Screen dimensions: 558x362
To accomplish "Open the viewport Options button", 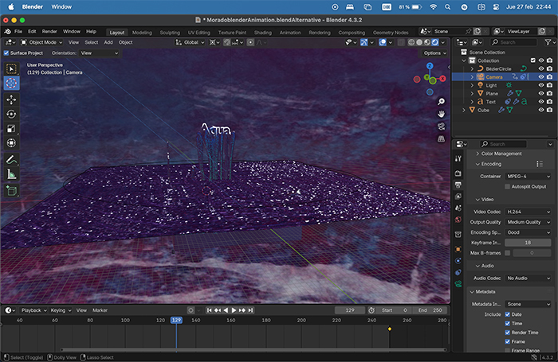I will pos(434,53).
